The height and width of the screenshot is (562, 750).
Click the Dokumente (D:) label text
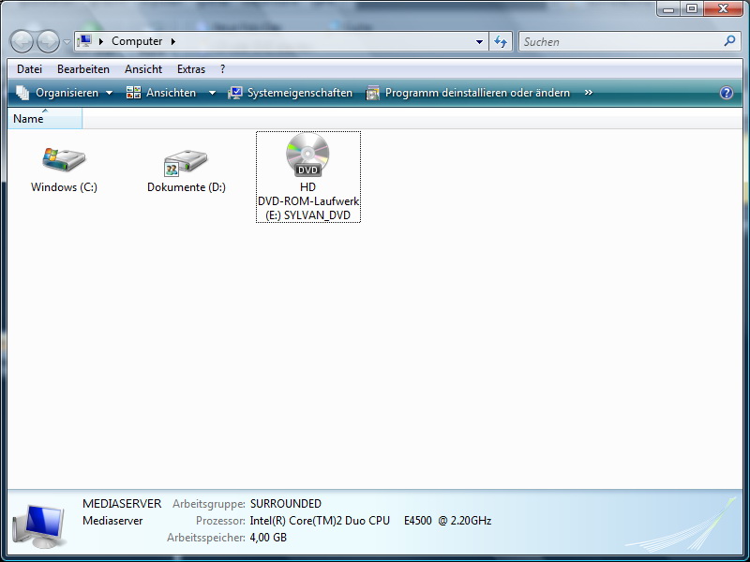[186, 186]
